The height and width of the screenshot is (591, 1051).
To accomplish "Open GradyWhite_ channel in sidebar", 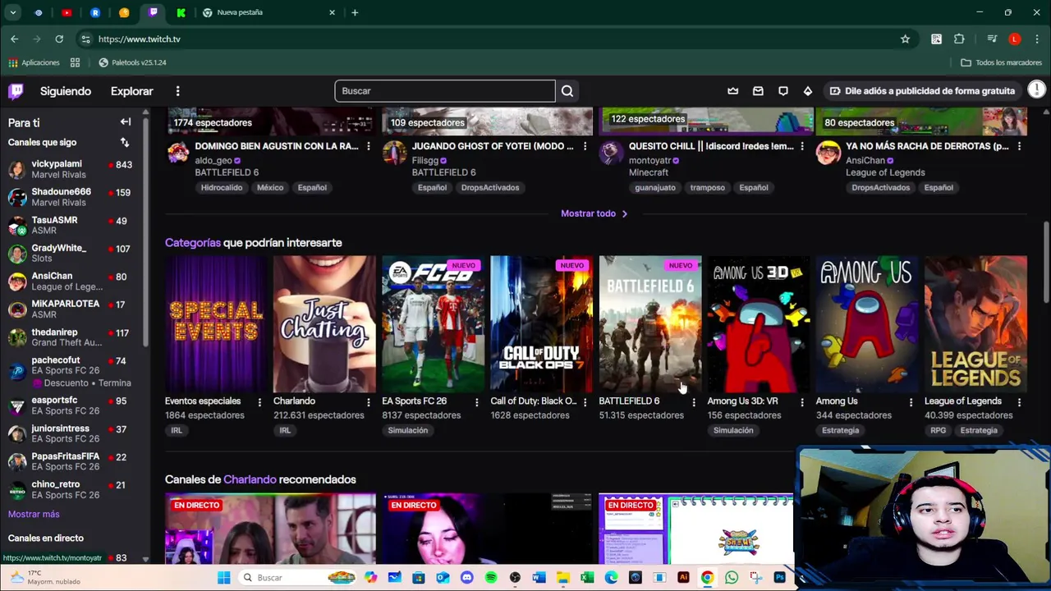I will click(x=72, y=253).
